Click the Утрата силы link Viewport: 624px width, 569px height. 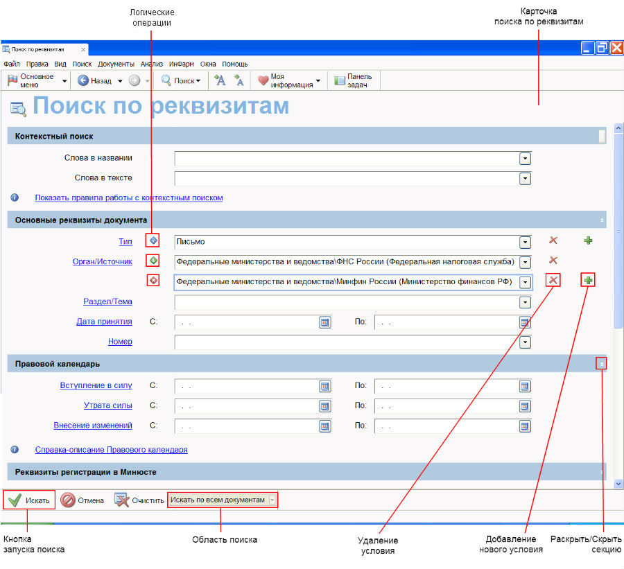(x=108, y=405)
